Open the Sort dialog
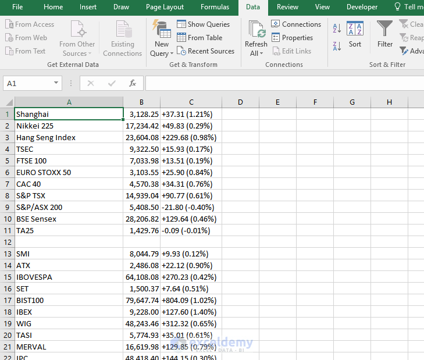Screen dimensions: 424x360 [355, 34]
